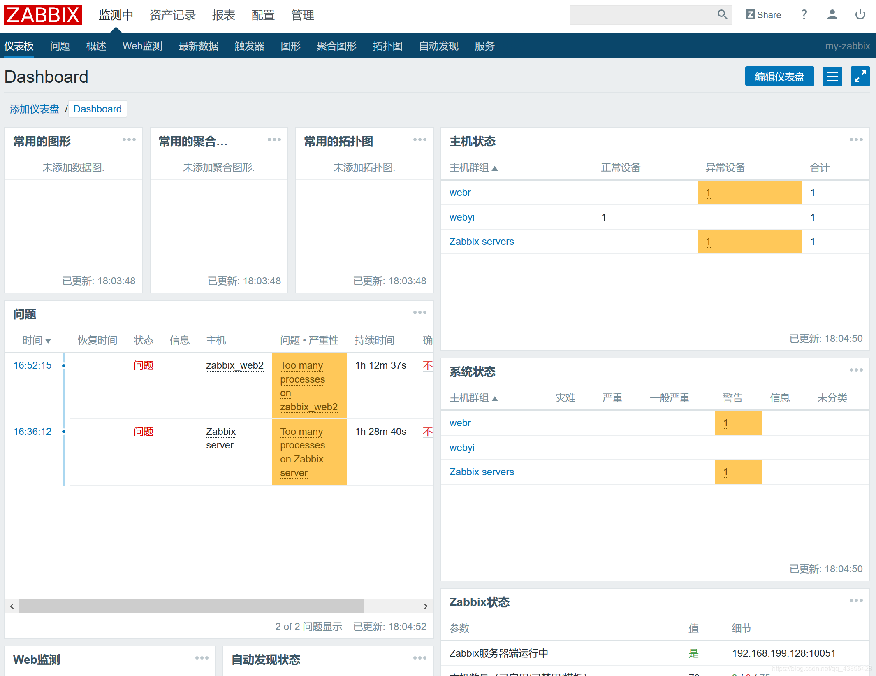Open the user profile icon

click(x=832, y=15)
